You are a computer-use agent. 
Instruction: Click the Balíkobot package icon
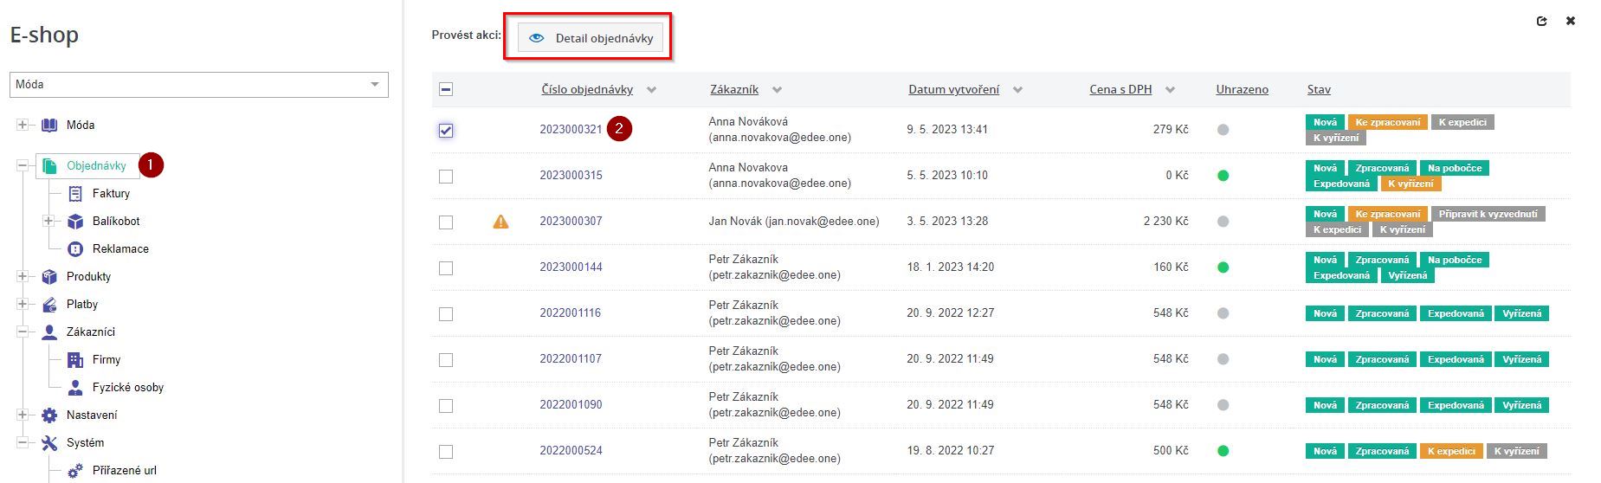coord(75,222)
